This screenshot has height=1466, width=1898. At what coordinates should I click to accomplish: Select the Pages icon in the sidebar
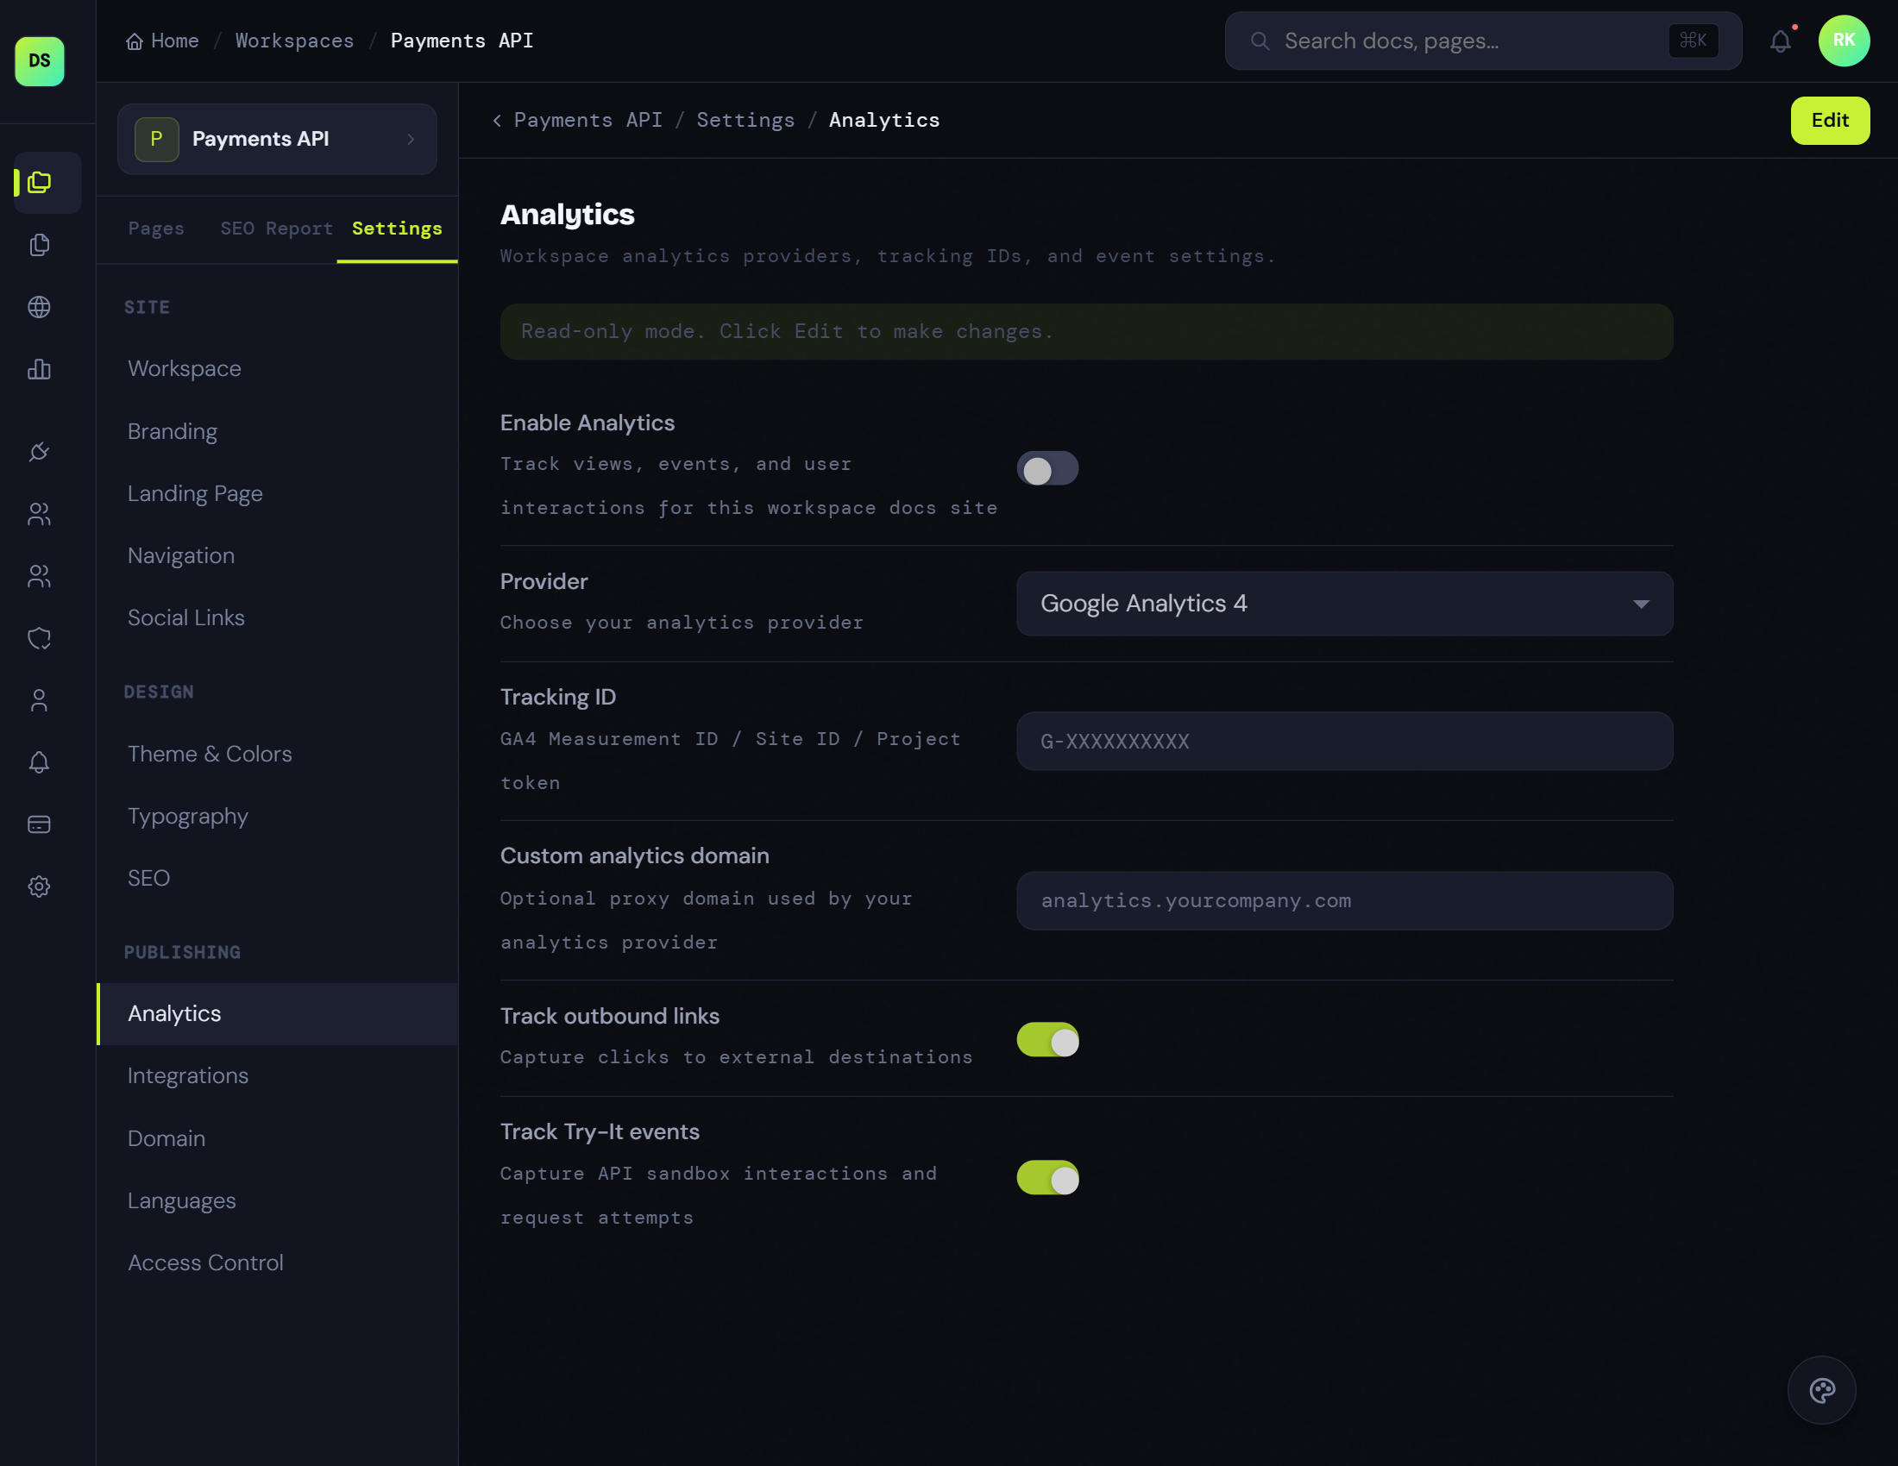click(39, 245)
